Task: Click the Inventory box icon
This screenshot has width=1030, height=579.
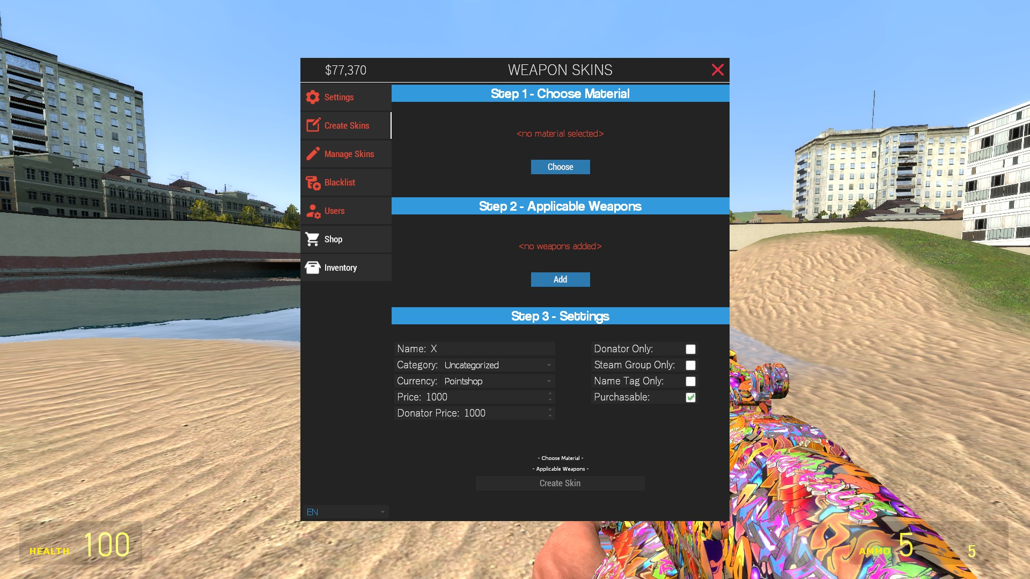Action: [x=312, y=268]
